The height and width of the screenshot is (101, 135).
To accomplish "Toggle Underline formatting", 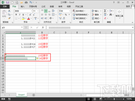I will click(x=23, y=15).
